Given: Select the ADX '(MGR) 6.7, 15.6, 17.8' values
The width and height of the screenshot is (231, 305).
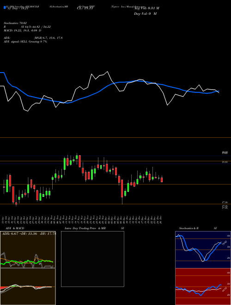Looking at the screenshot, I should [x=48, y=38].
